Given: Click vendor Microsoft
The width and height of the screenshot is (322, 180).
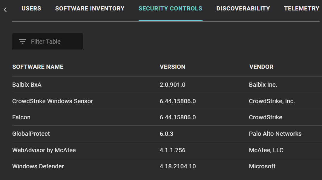Looking at the screenshot, I should point(262,166).
